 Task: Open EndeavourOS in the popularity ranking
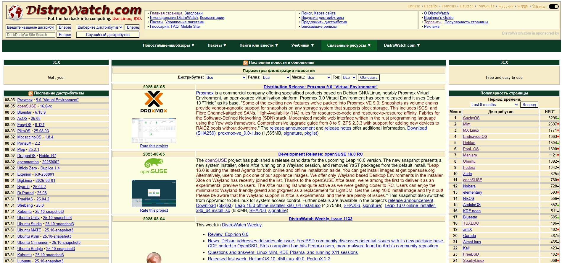(x=475, y=136)
